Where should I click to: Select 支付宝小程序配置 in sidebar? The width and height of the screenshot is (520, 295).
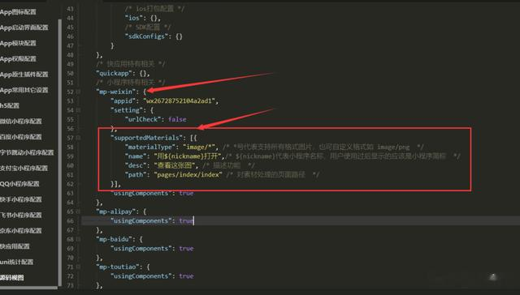point(24,169)
